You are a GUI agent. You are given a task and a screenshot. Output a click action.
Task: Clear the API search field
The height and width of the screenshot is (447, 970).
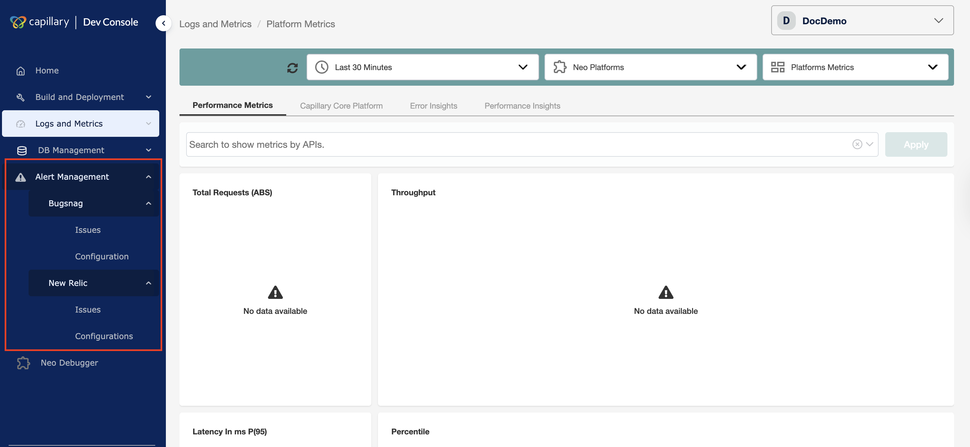(x=857, y=144)
